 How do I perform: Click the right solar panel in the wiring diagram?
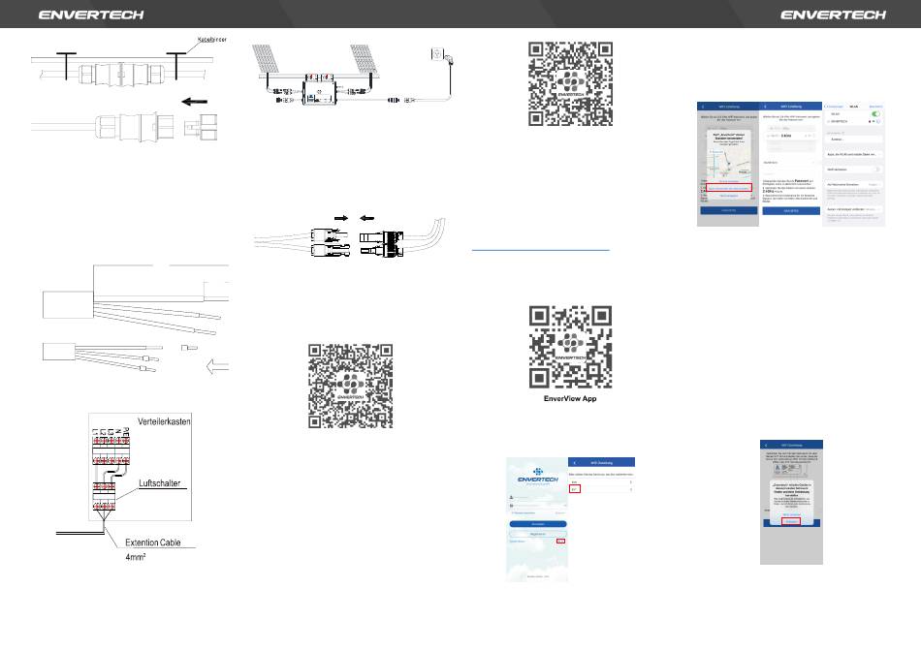coord(365,59)
